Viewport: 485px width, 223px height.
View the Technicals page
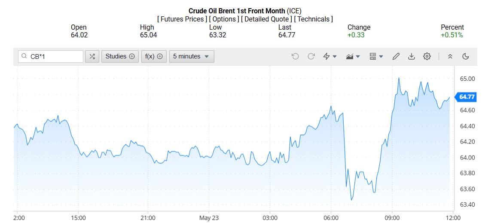[314, 19]
